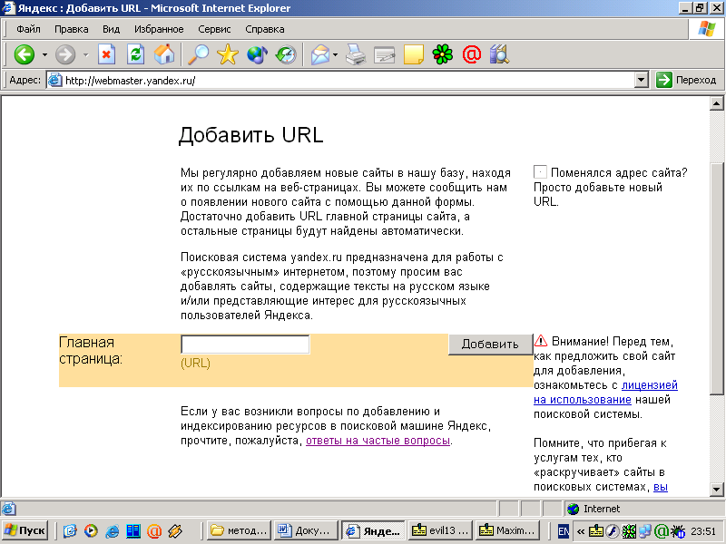
Task: Click the Research books toolbar icon
Action: (500, 55)
